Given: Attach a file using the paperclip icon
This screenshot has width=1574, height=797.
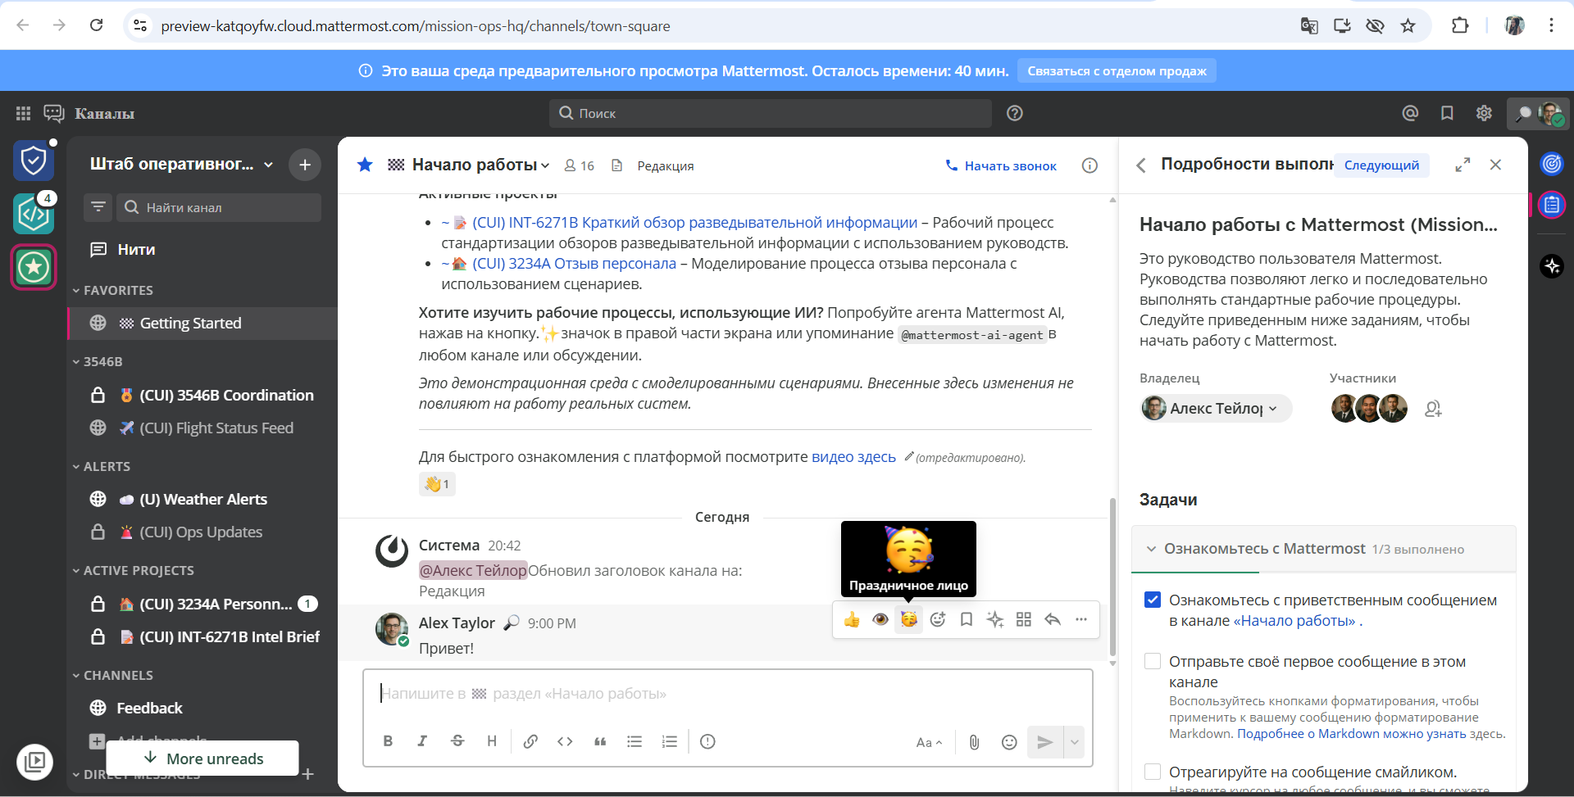Looking at the screenshot, I should [x=974, y=741].
